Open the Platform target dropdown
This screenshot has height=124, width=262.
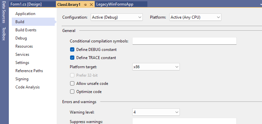(x=156, y=67)
